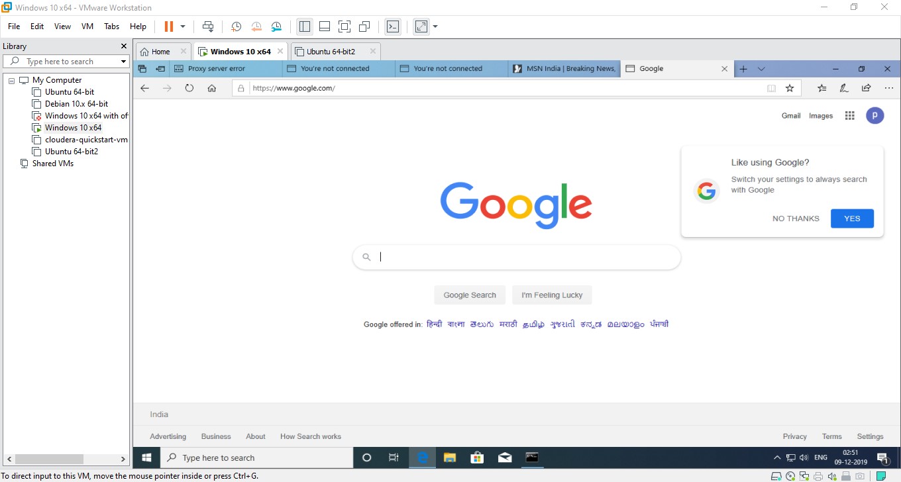The height and width of the screenshot is (482, 901).
Task: Toggle the Library panel visibility
Action: coord(304,26)
